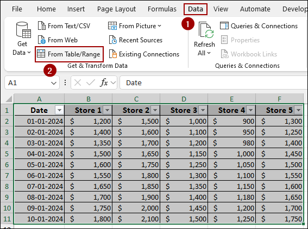Click the From Table/Range icon
The image size is (308, 229).
(x=41, y=54)
